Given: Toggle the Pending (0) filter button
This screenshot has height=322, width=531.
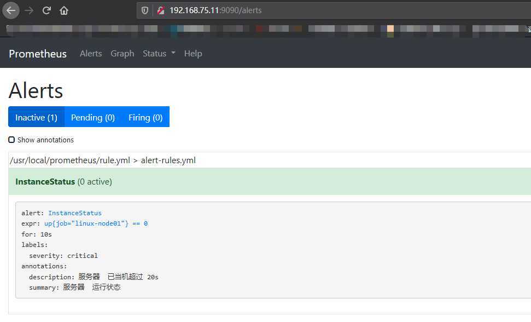Looking at the screenshot, I should click(x=93, y=117).
